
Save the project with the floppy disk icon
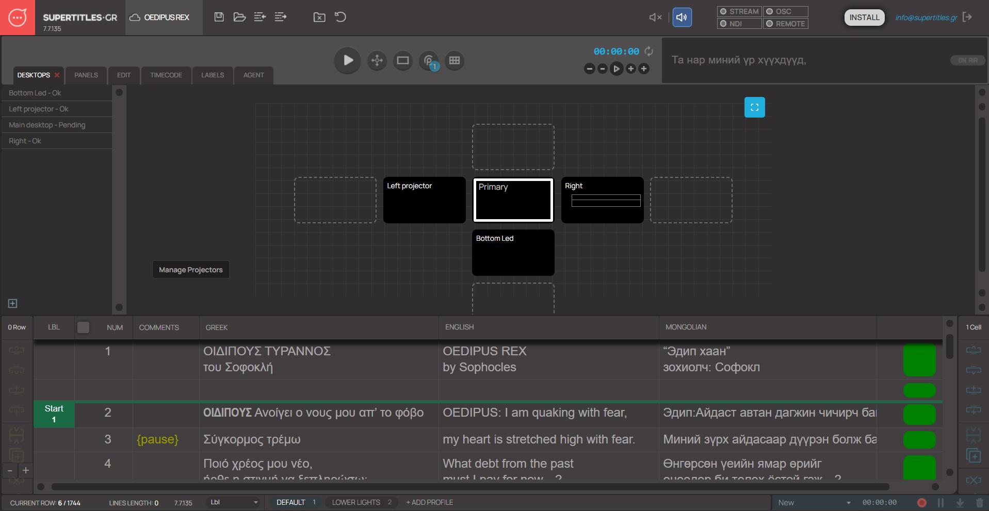[219, 17]
